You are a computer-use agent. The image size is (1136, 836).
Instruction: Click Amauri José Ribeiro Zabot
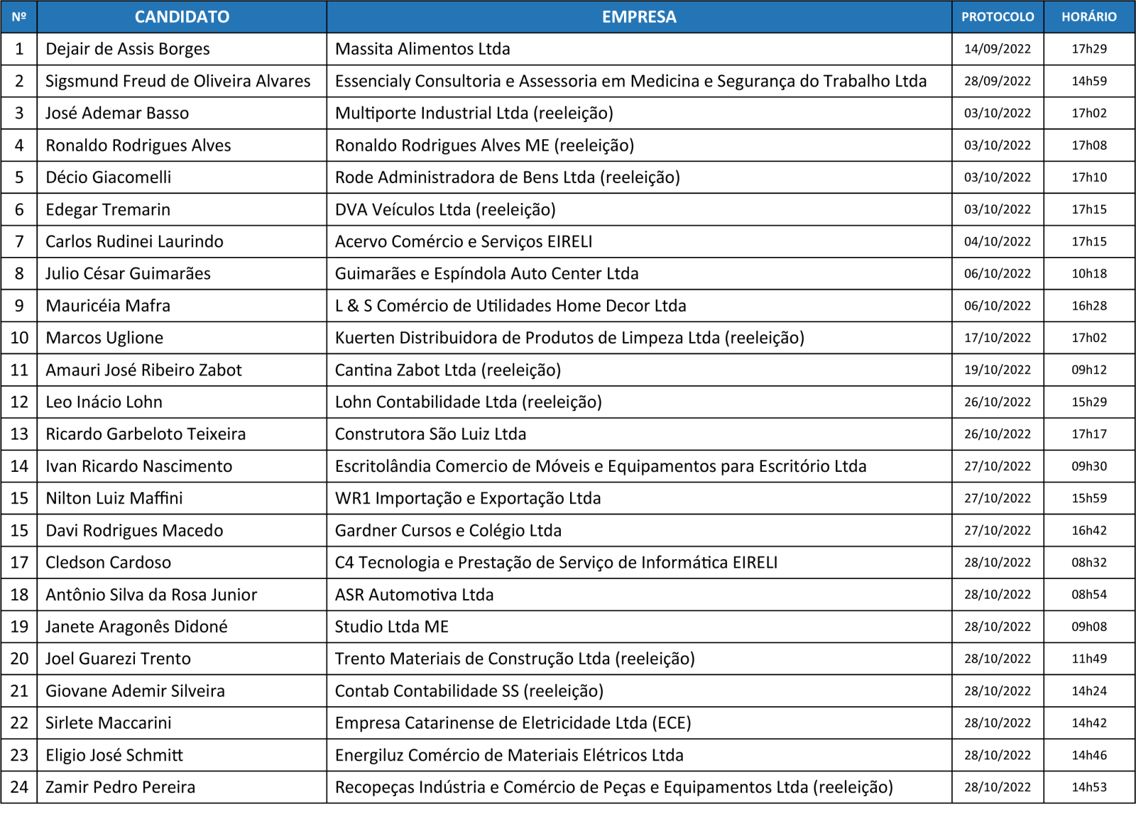pyautogui.click(x=143, y=370)
